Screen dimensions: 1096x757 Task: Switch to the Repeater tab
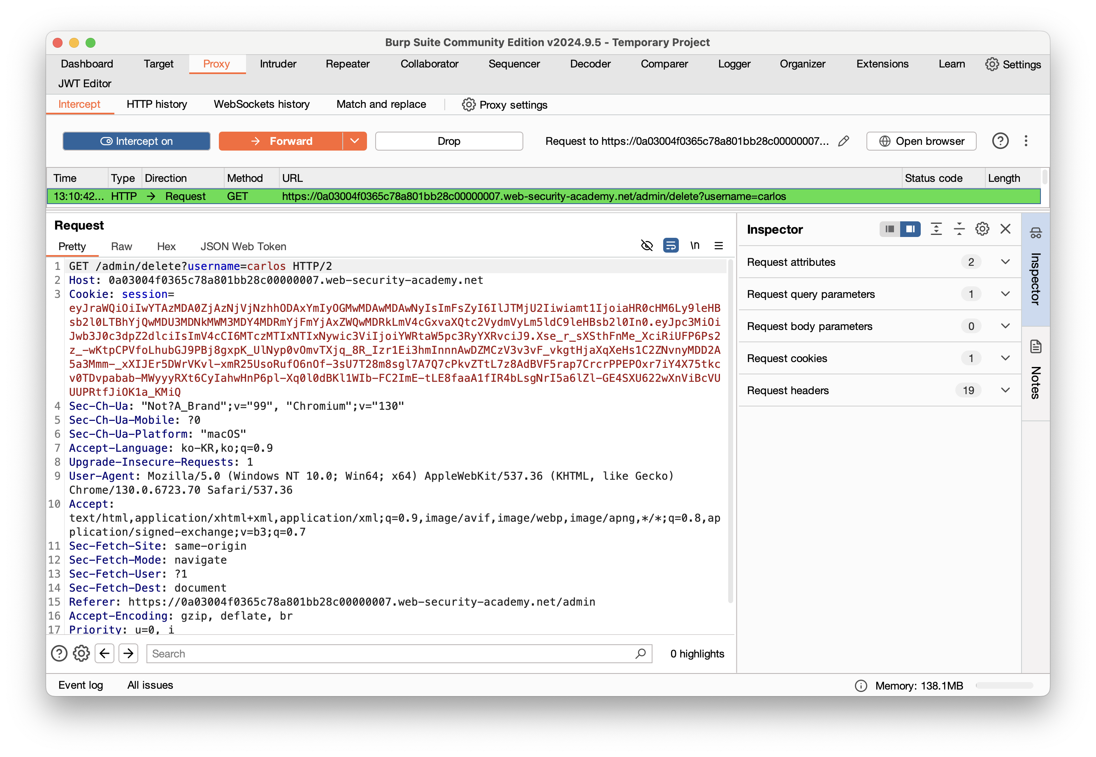click(347, 64)
